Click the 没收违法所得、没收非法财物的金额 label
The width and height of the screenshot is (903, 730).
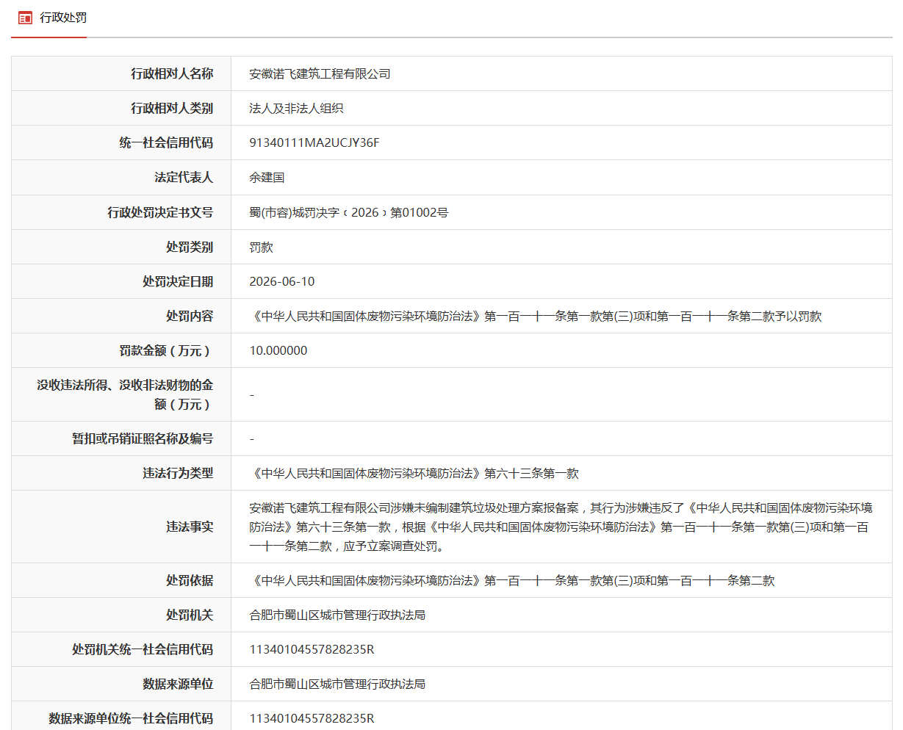(x=126, y=394)
